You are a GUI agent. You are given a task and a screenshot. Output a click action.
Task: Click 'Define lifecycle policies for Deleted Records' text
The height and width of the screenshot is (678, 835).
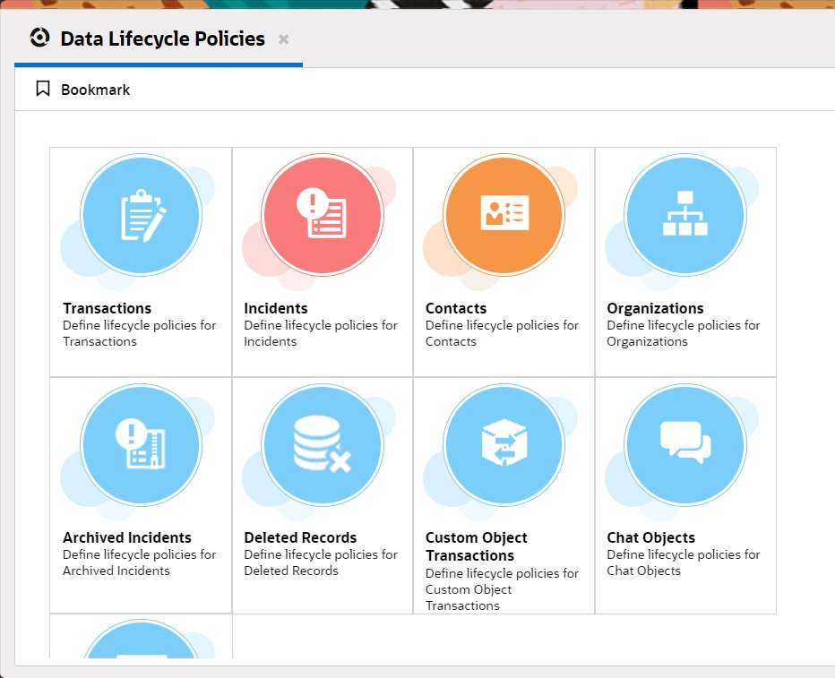pos(321,562)
